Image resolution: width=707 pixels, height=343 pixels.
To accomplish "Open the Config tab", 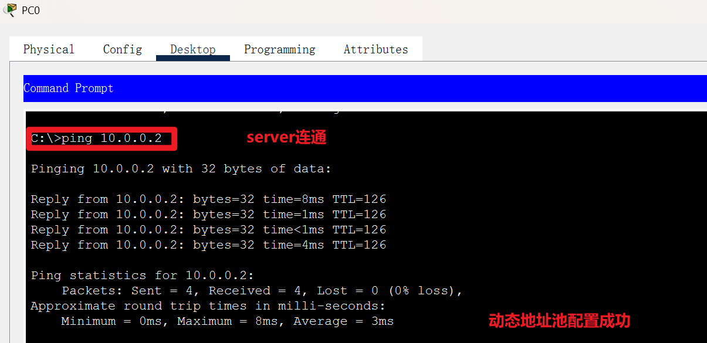I will (x=123, y=49).
